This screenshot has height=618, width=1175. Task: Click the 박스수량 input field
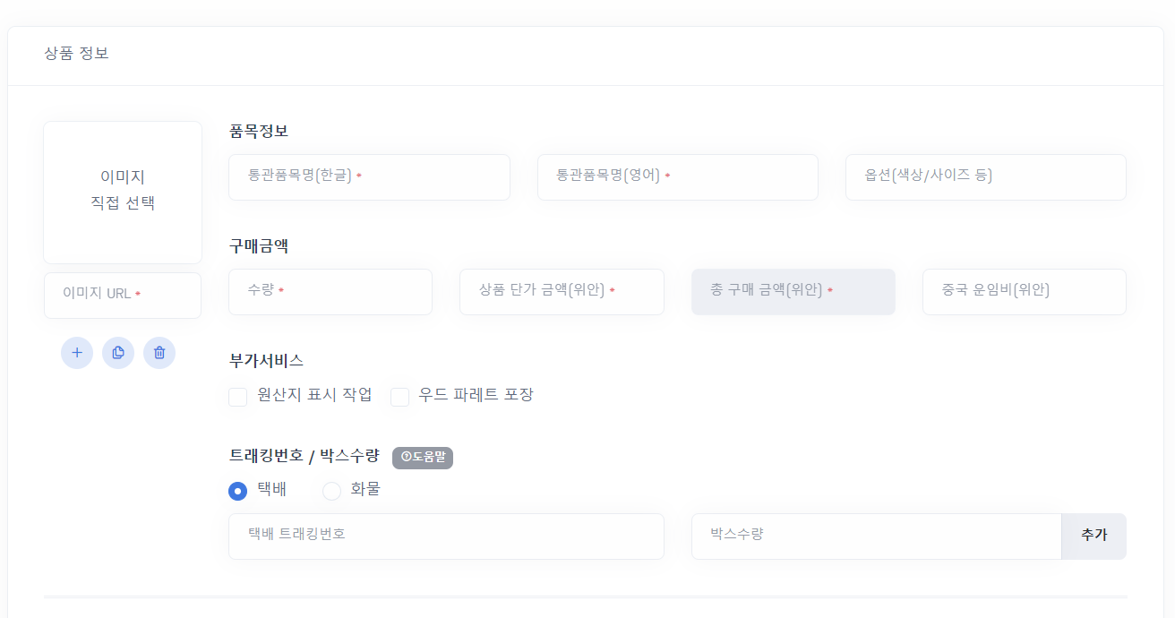click(876, 536)
